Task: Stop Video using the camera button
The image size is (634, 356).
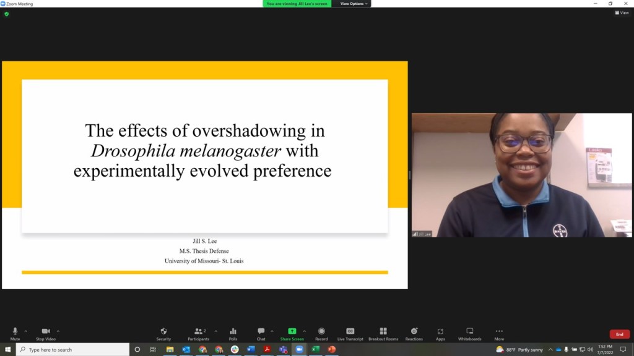Action: click(46, 333)
